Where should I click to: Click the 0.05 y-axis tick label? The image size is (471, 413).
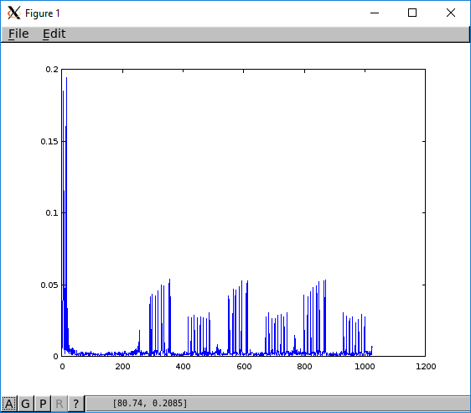(49, 285)
